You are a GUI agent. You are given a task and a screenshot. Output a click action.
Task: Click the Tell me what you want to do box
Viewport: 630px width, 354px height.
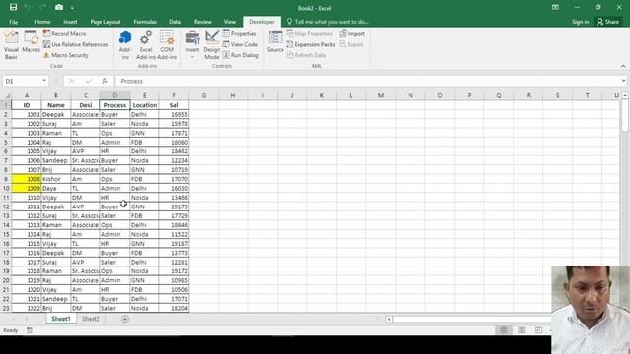coord(328,22)
